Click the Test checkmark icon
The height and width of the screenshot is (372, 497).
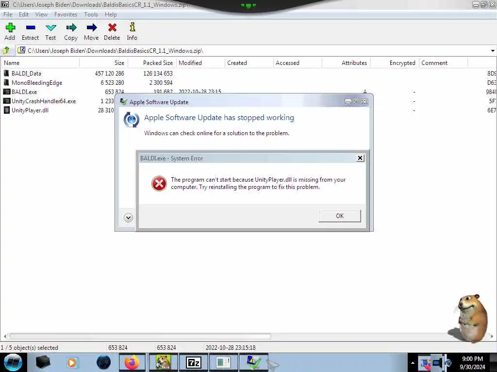coord(50,28)
